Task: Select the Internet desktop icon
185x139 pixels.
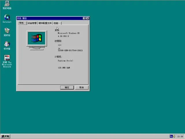Action: 7,18
